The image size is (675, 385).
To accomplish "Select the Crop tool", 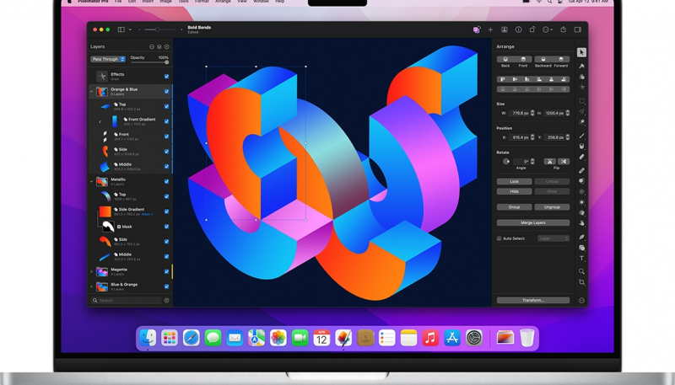I will pos(582,282).
